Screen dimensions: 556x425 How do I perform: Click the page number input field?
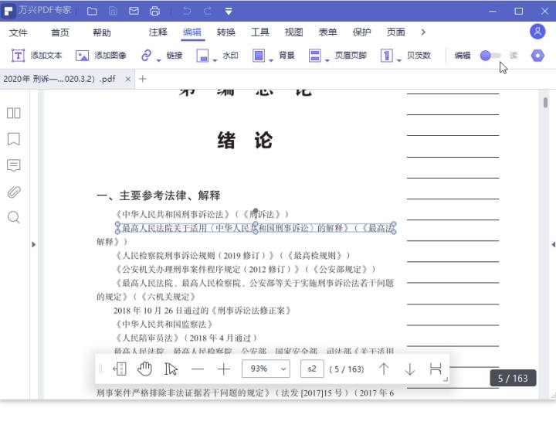[312, 369]
